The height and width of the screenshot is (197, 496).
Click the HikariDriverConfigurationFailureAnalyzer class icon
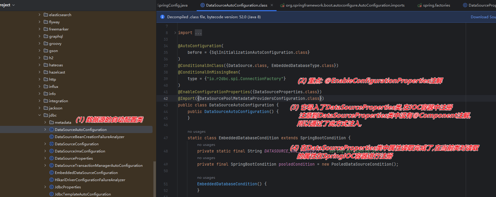(52, 180)
